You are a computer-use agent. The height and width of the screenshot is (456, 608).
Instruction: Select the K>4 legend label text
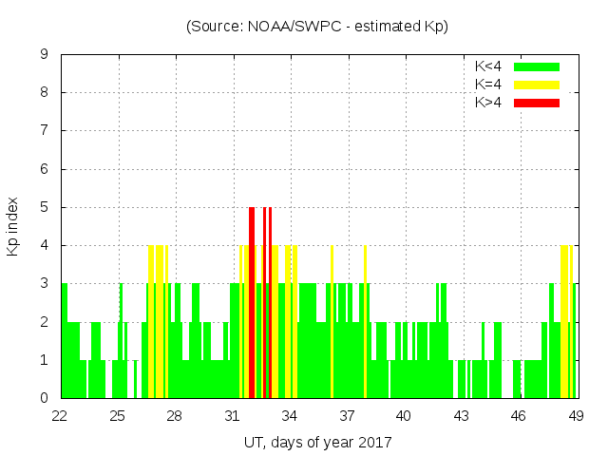[x=490, y=102]
